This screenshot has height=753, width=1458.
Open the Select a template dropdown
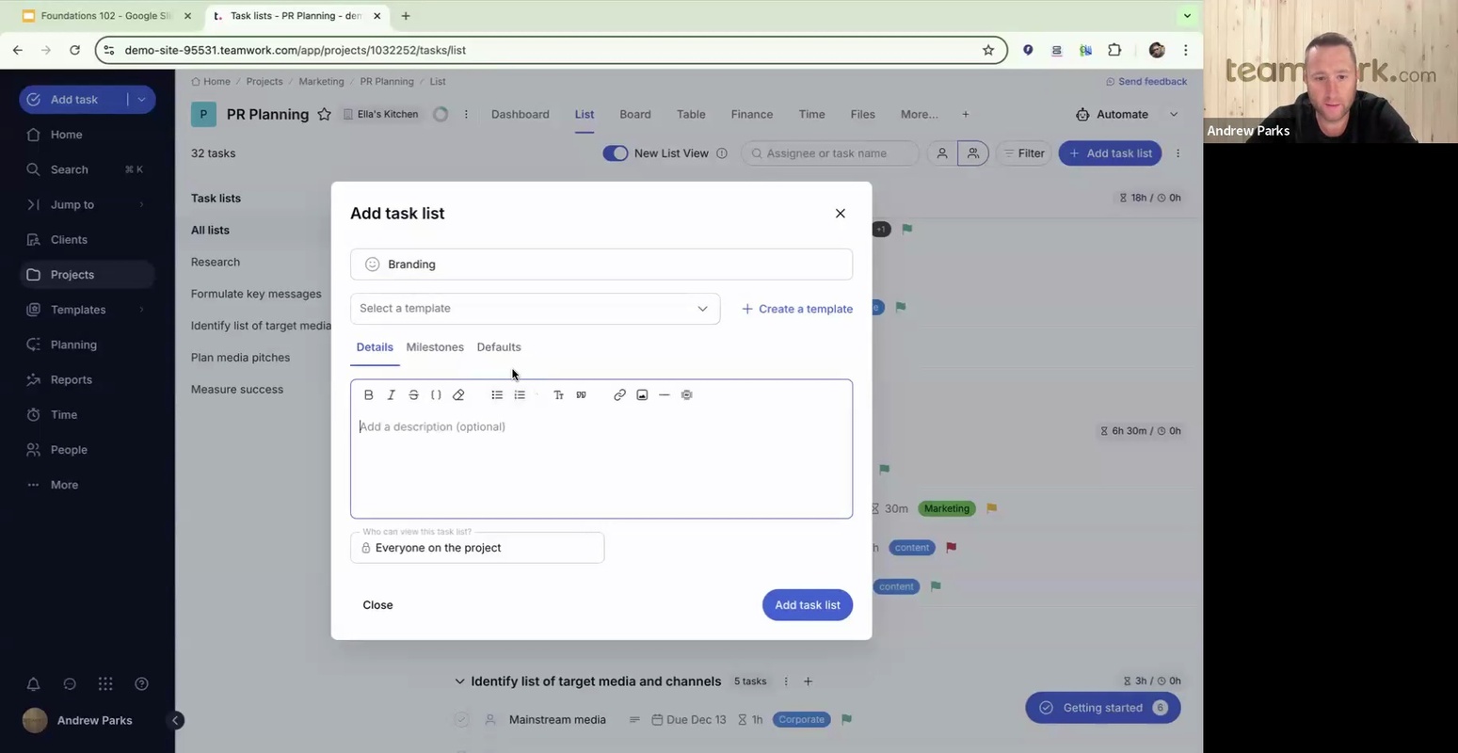point(535,309)
